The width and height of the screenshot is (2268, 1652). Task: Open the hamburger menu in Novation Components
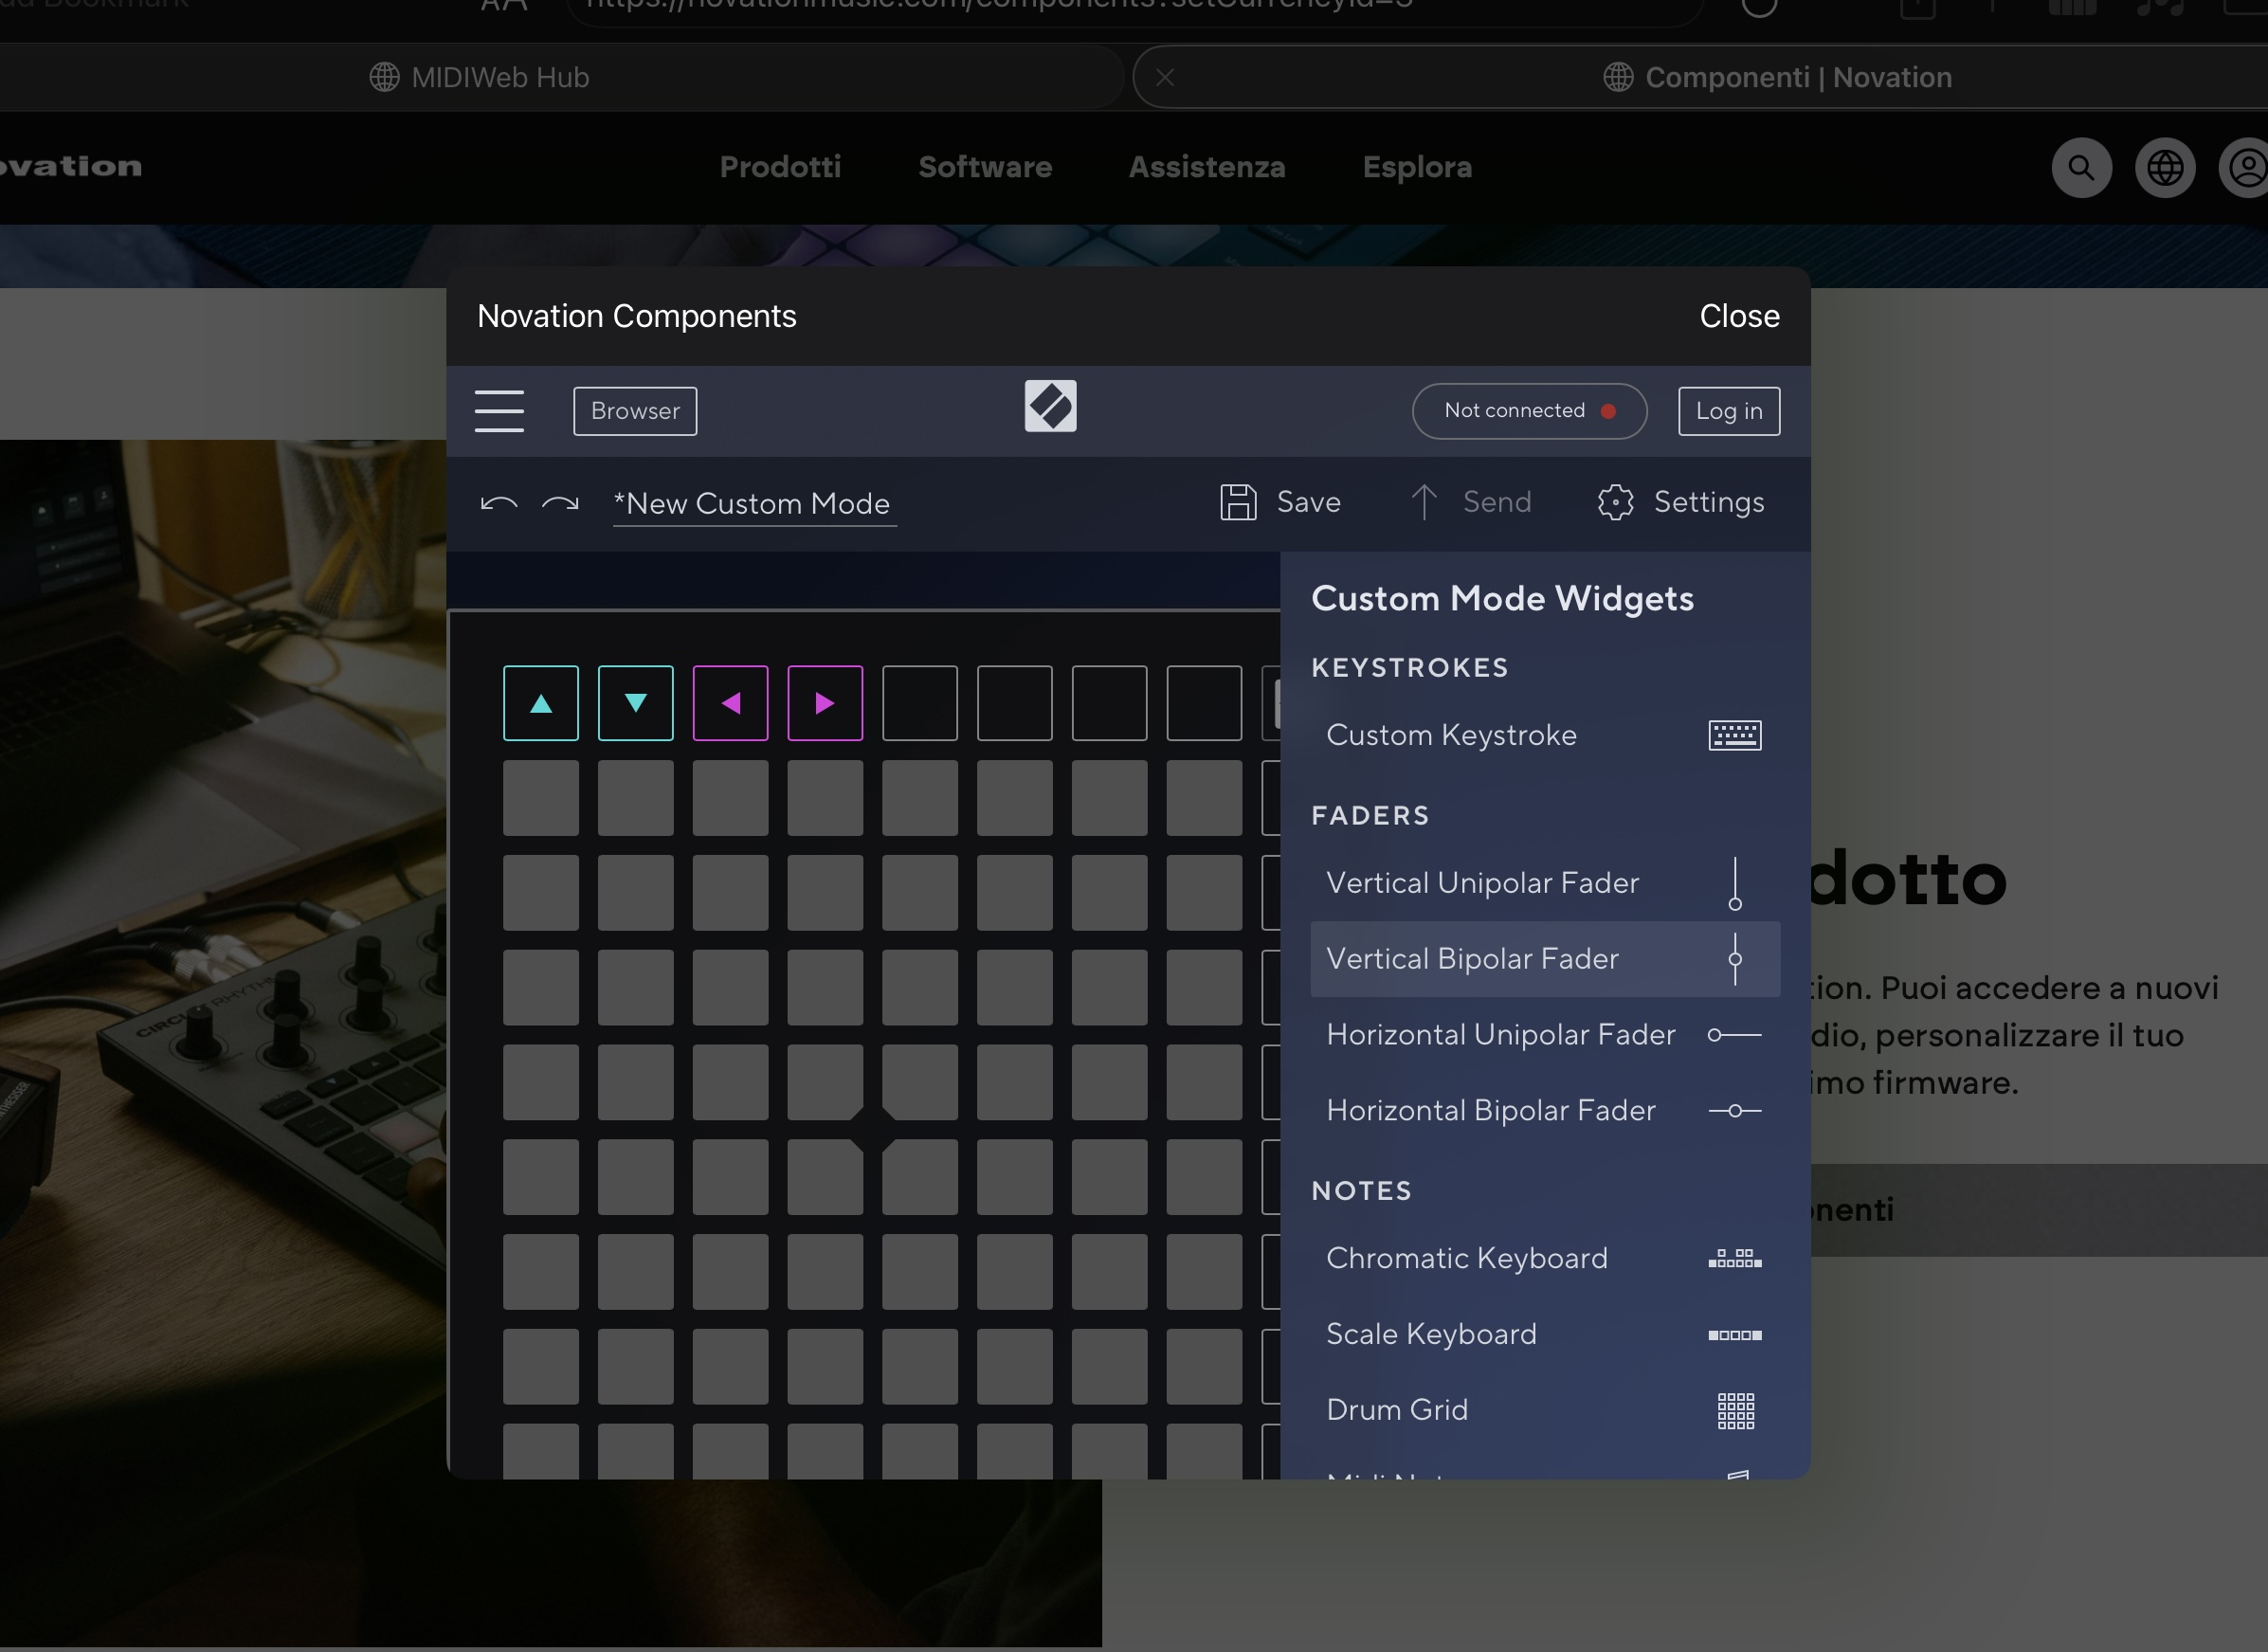pos(499,411)
